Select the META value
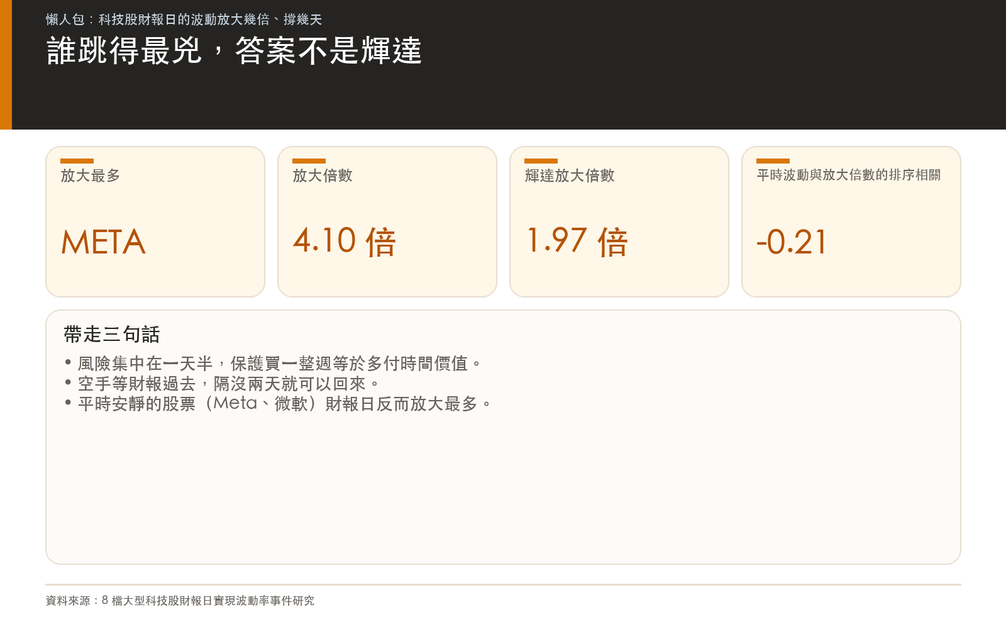This screenshot has height=629, width=1006. 104,242
